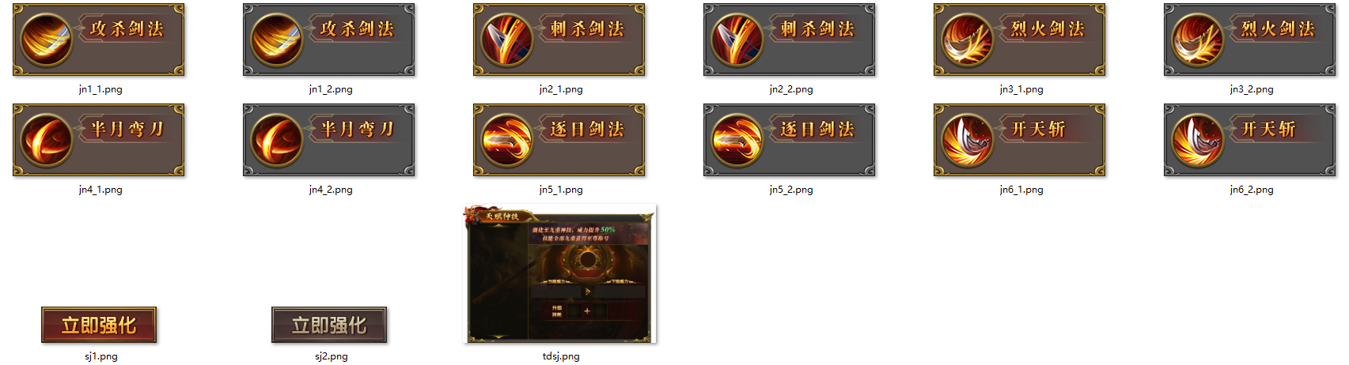Click the sj1.png file name label
1349x365 pixels.
[x=101, y=356]
